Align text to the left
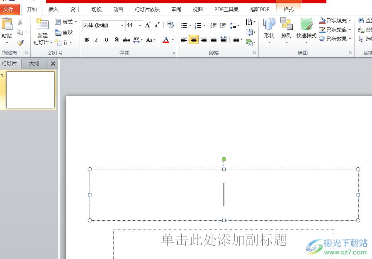This screenshot has height=259, width=372. [184, 39]
